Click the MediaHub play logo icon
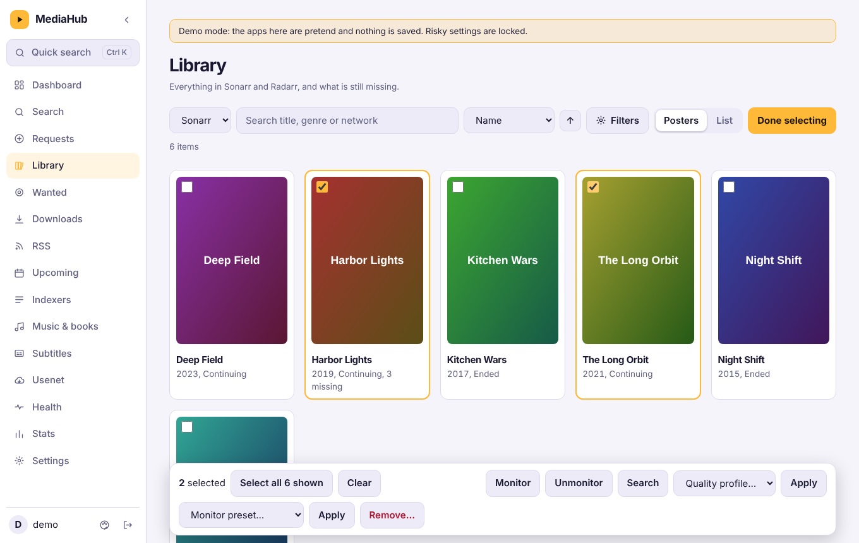The height and width of the screenshot is (543, 859). (20, 20)
